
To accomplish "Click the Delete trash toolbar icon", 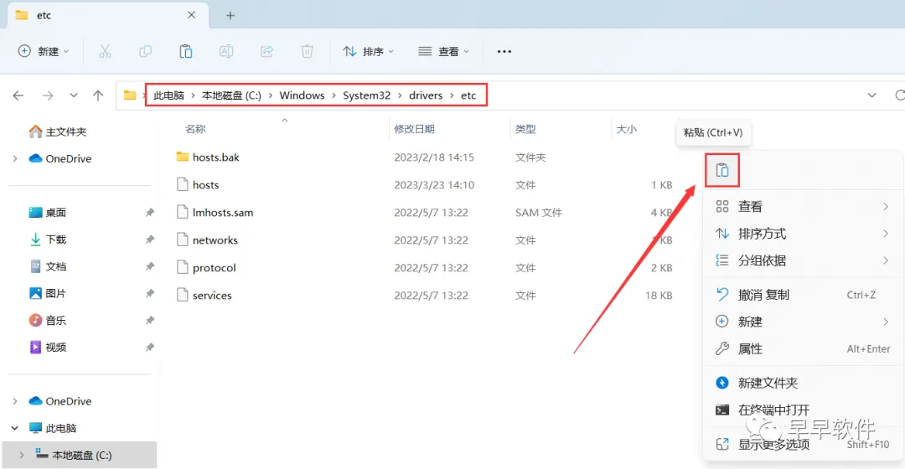I will click(307, 51).
